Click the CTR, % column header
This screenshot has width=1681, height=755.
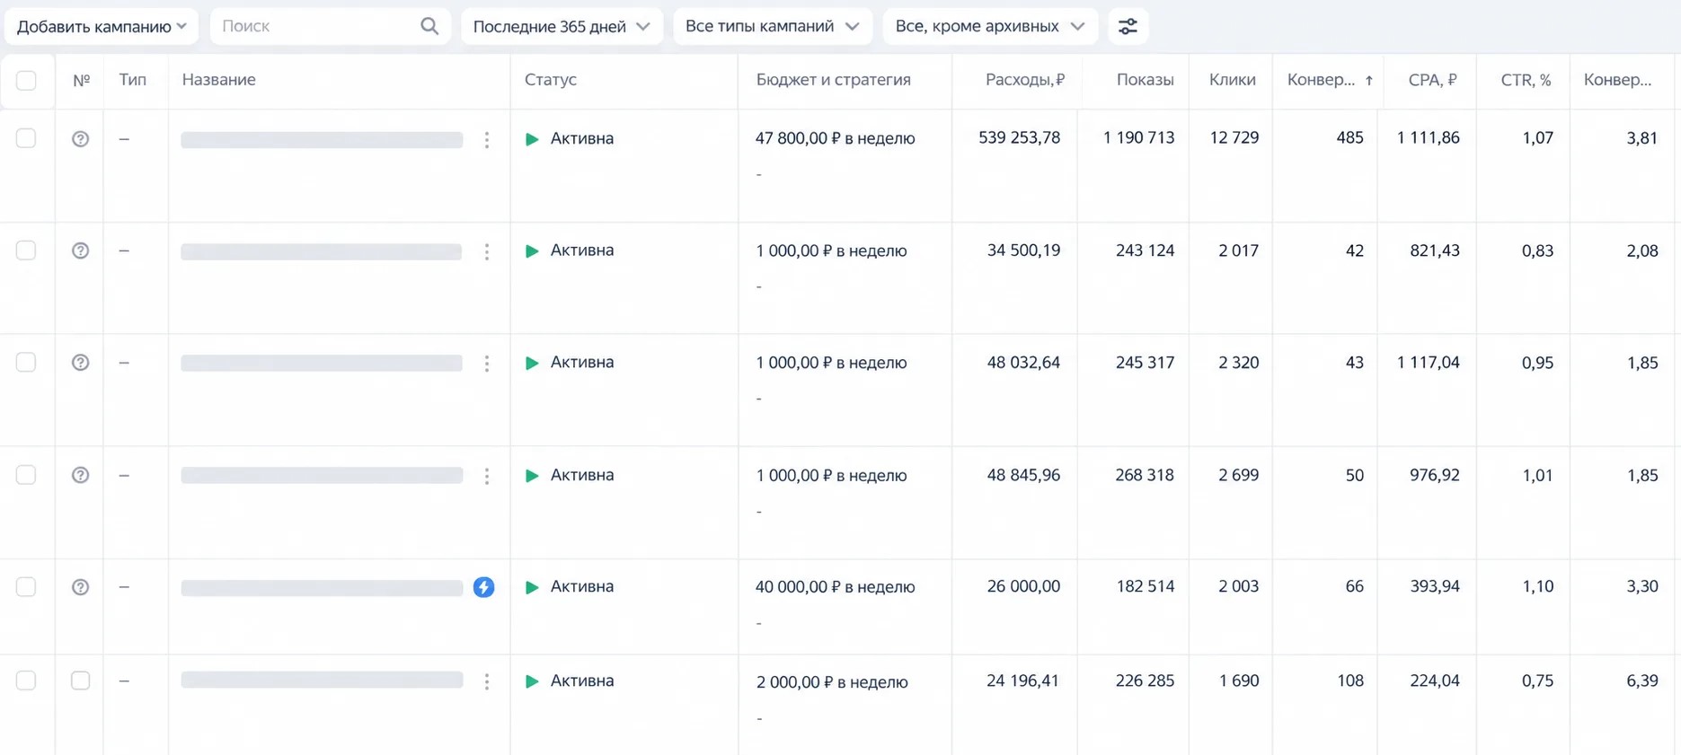pos(1526,80)
